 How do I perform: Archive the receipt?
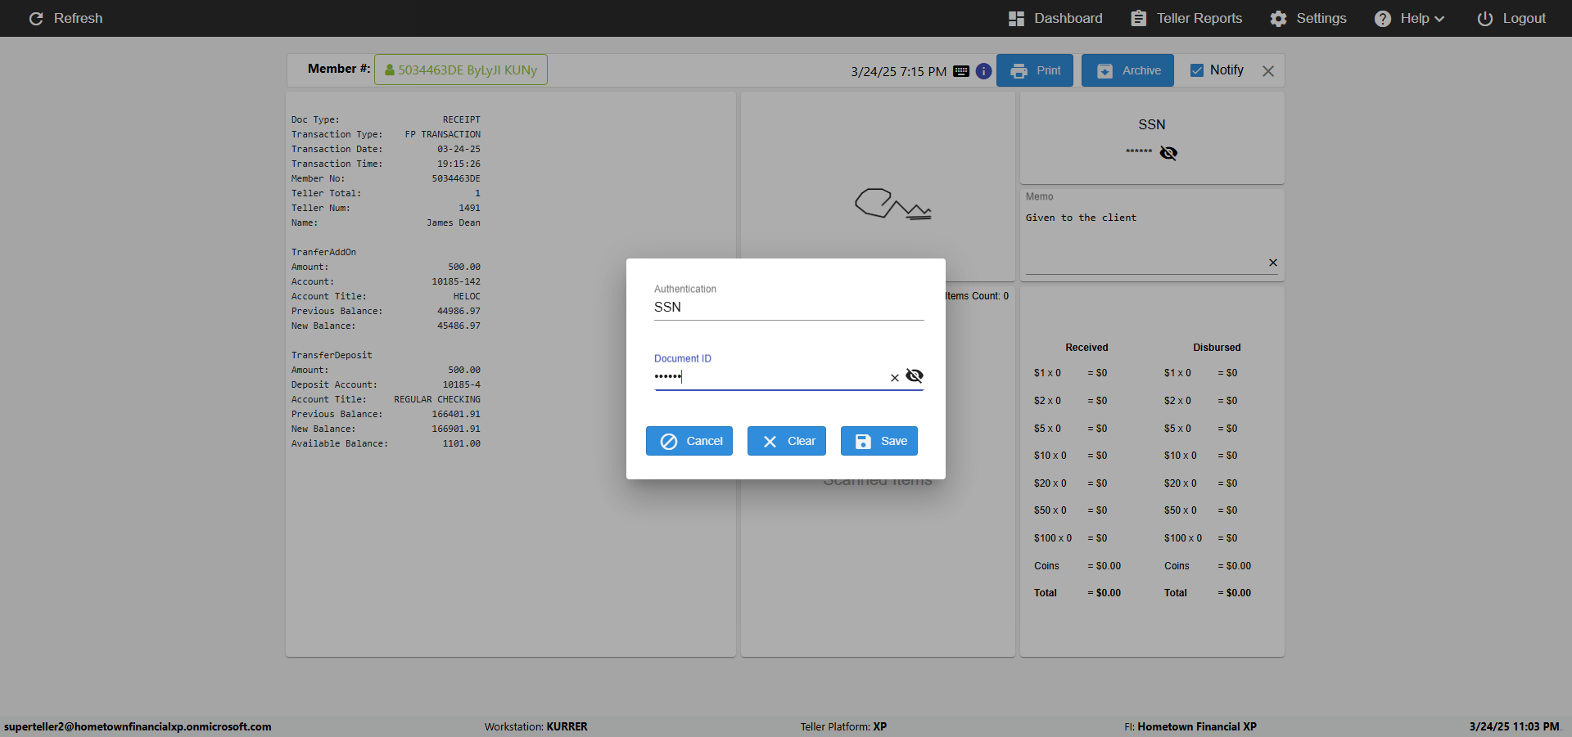[x=1127, y=70]
